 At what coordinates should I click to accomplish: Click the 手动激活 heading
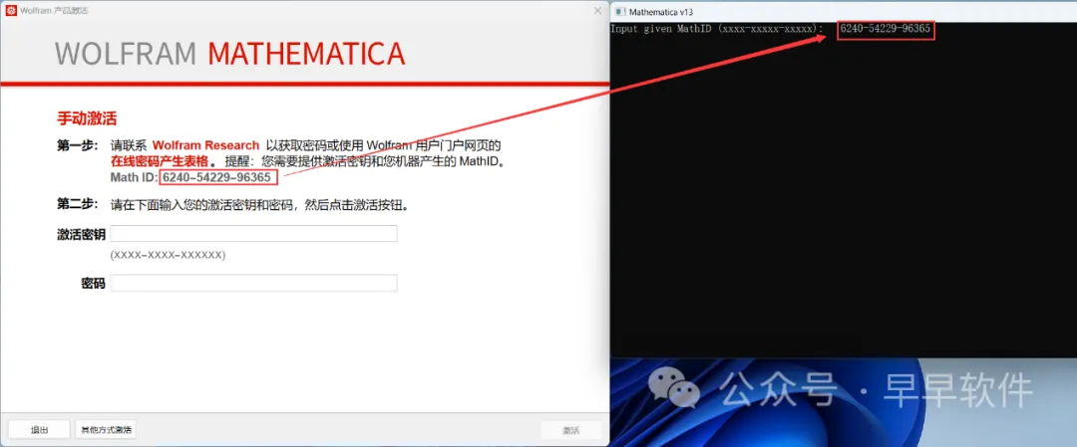tap(87, 118)
